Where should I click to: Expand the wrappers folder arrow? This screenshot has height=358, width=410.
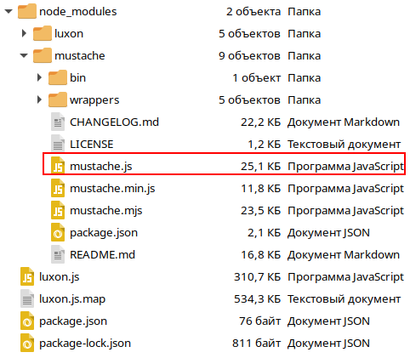tap(40, 99)
